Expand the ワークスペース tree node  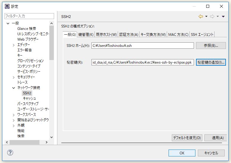point(13,115)
